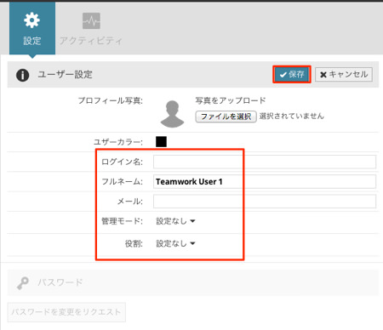
Task: Click the ファイルを選択 button
Action: coord(226,117)
